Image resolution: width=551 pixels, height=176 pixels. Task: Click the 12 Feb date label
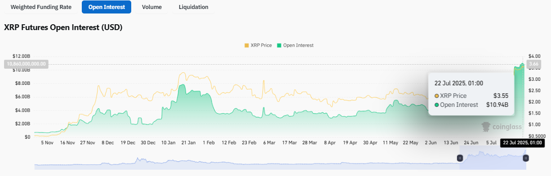click(x=229, y=143)
